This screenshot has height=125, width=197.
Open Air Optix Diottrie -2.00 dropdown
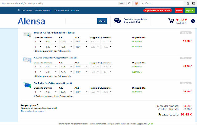point(51,92)
